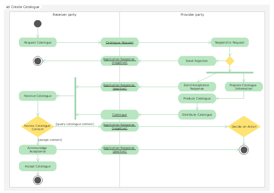Select the vertical join bar near Receive Catalogue
The height and width of the screenshot is (193, 274).
coord(75,98)
